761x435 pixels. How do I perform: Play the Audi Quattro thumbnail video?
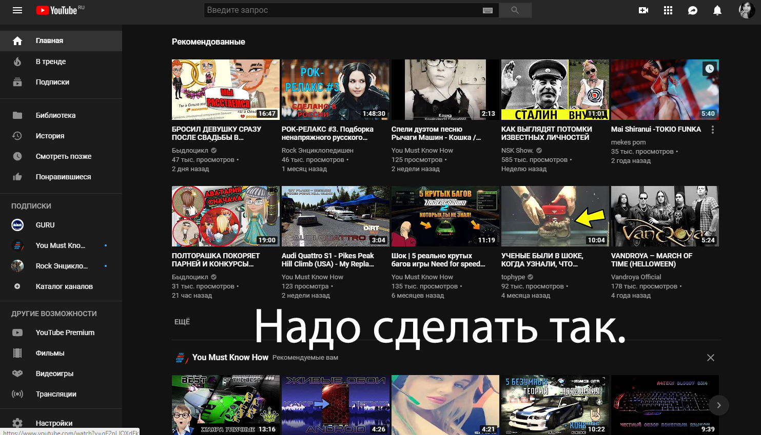[336, 216]
